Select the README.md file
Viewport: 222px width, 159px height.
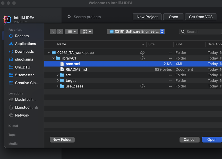pyautogui.click(x=133, y=69)
